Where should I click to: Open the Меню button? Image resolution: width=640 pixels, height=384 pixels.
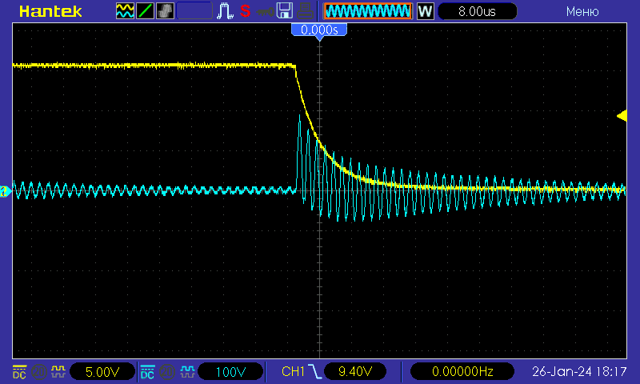tap(582, 11)
